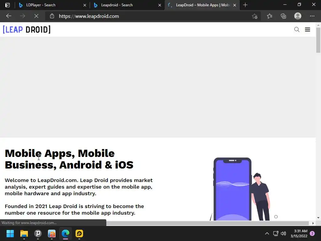
Task: Add this page to favorites
Action: tap(255, 16)
